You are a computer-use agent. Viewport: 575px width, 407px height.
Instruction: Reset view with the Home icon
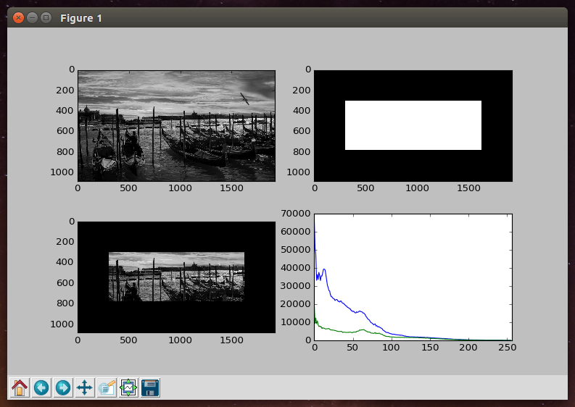[20, 387]
